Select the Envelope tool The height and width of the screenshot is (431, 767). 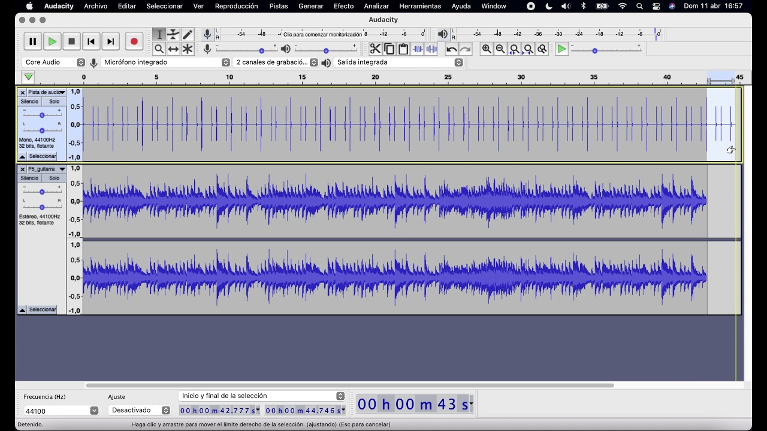point(173,35)
